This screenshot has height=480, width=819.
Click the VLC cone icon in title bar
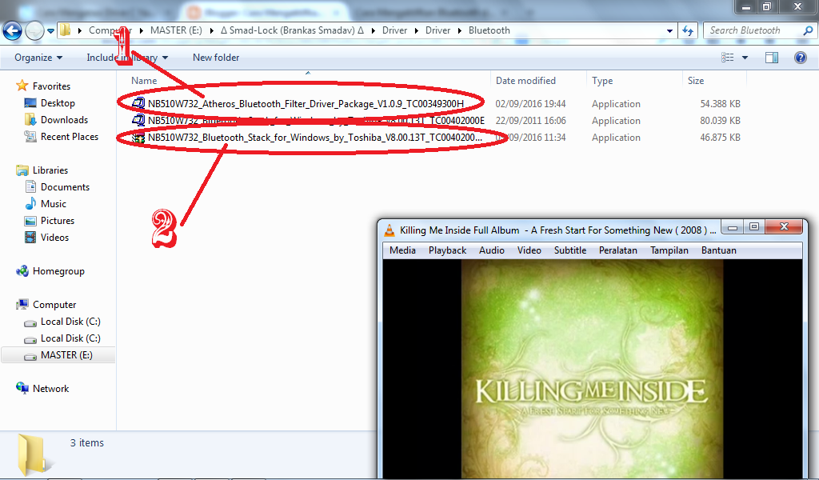tap(390, 230)
